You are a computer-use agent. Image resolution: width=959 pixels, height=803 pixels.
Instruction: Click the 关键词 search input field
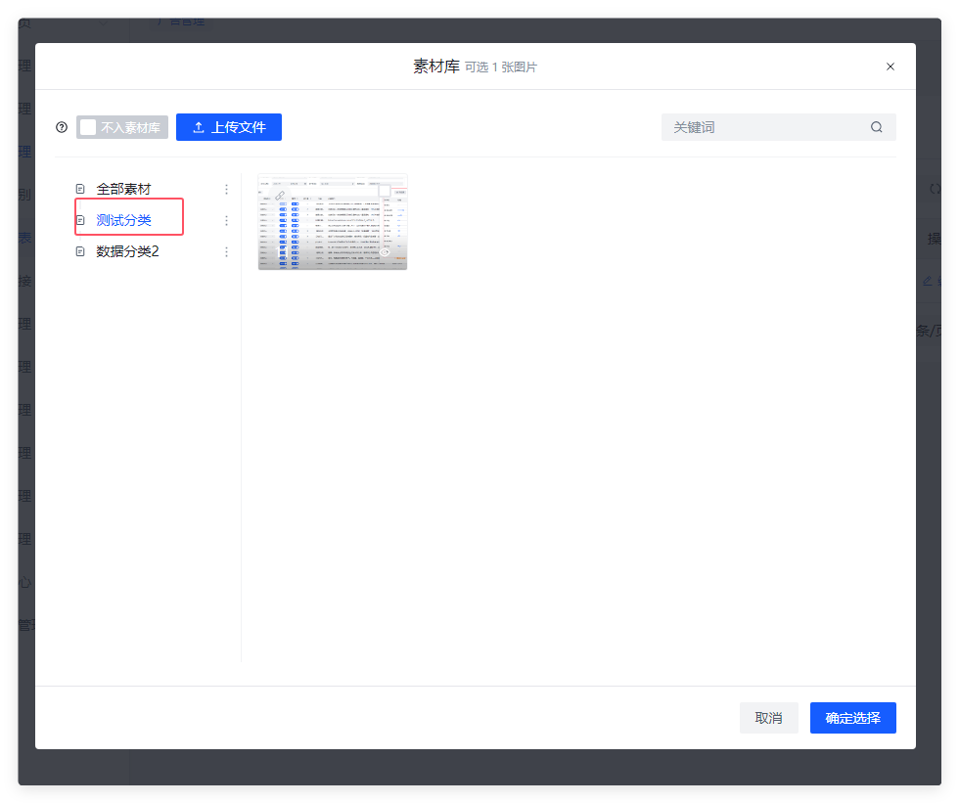coord(763,127)
